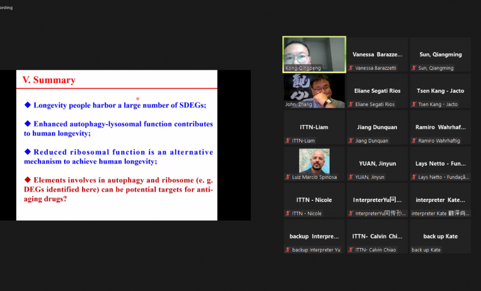The image size is (481, 291).
Task: Click muted mic icon beside ITTN - Nicole
Action: pos(288,213)
